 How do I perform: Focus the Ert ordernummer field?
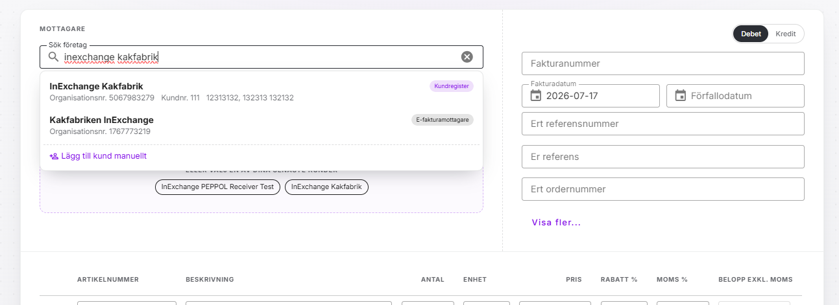(x=663, y=189)
